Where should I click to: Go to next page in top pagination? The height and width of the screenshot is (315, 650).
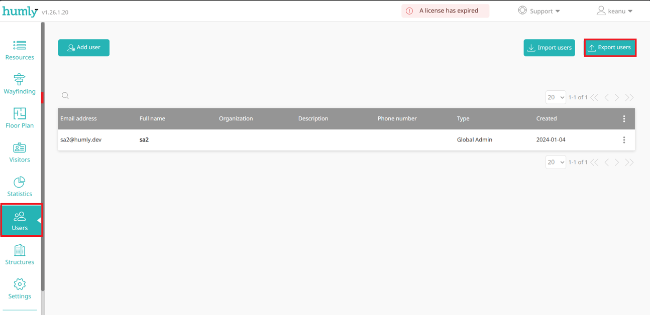click(x=617, y=97)
